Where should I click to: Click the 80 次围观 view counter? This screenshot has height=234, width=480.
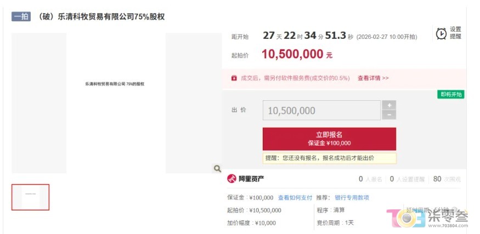coord(447,179)
